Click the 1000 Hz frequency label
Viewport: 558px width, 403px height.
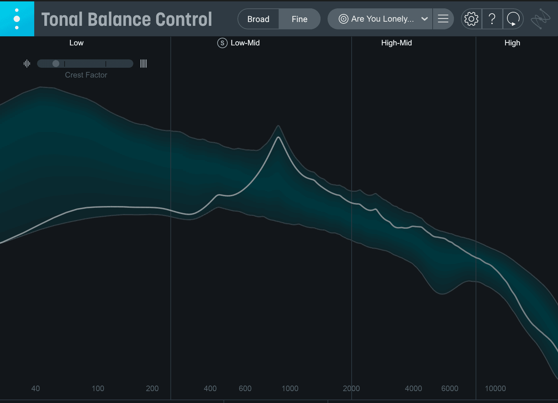pos(290,388)
